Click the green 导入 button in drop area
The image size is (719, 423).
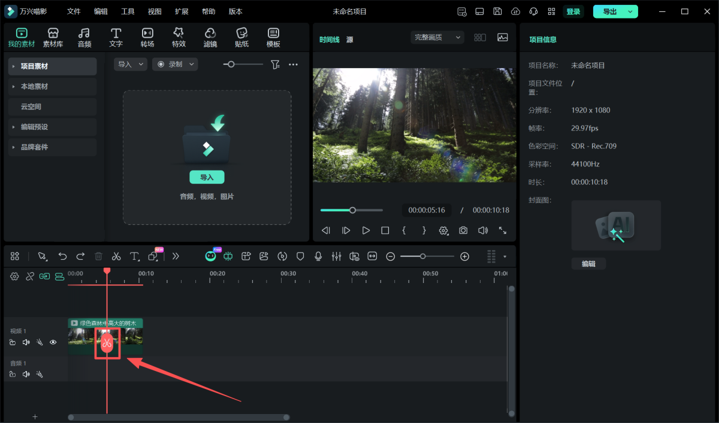(207, 177)
